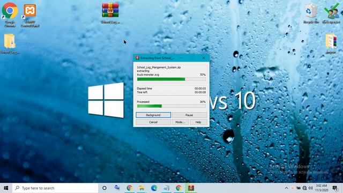Close the extraction dialog
343x193 pixels.
click(204, 58)
